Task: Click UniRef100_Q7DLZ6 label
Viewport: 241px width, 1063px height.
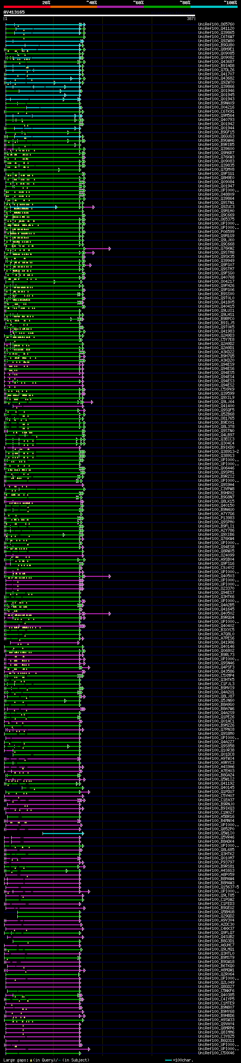Action: click(216, 70)
